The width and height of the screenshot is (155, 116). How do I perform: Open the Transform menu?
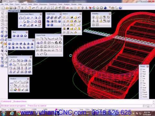tap(53, 4)
